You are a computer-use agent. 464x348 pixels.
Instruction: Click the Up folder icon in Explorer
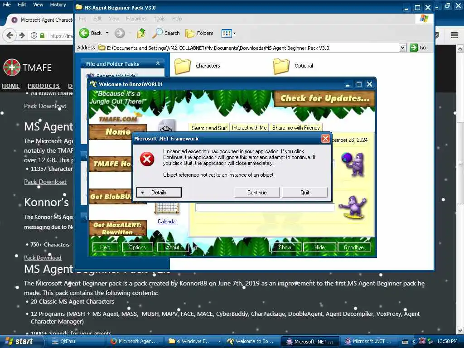141,33
